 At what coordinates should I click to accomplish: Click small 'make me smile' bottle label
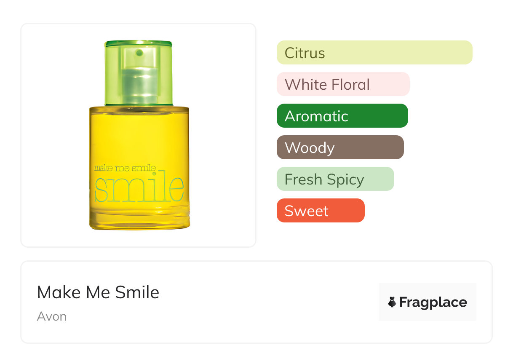(x=125, y=168)
